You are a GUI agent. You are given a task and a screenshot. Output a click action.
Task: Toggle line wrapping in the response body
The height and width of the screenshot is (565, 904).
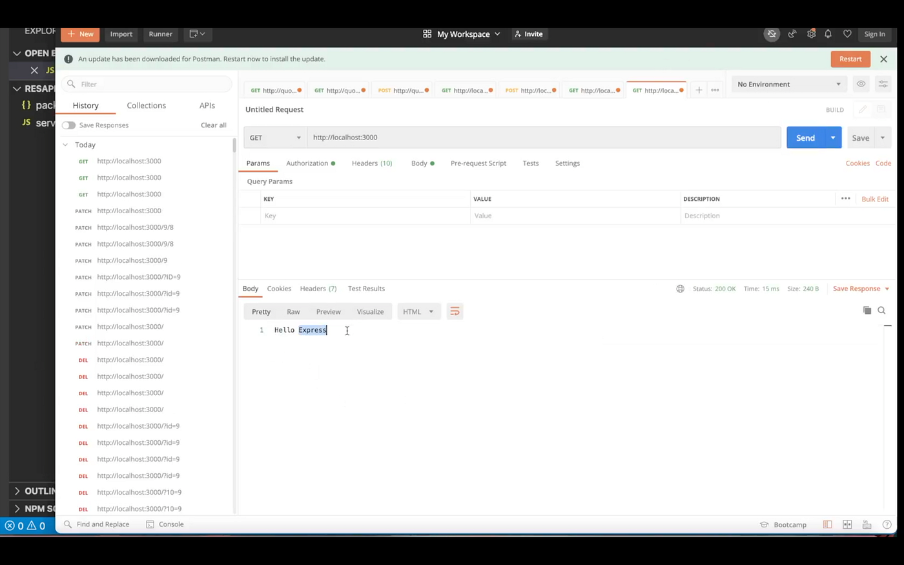[x=455, y=311]
